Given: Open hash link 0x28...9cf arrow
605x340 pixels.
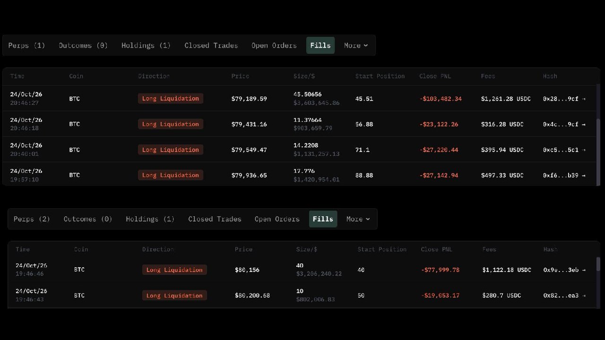Looking at the screenshot, I should point(584,99).
